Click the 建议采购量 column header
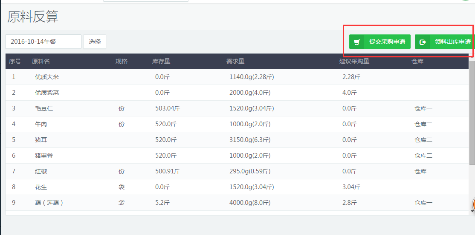This screenshot has width=475, height=235. point(354,61)
